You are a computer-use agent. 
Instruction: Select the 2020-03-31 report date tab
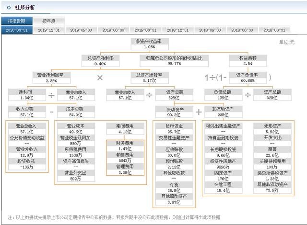17,30
